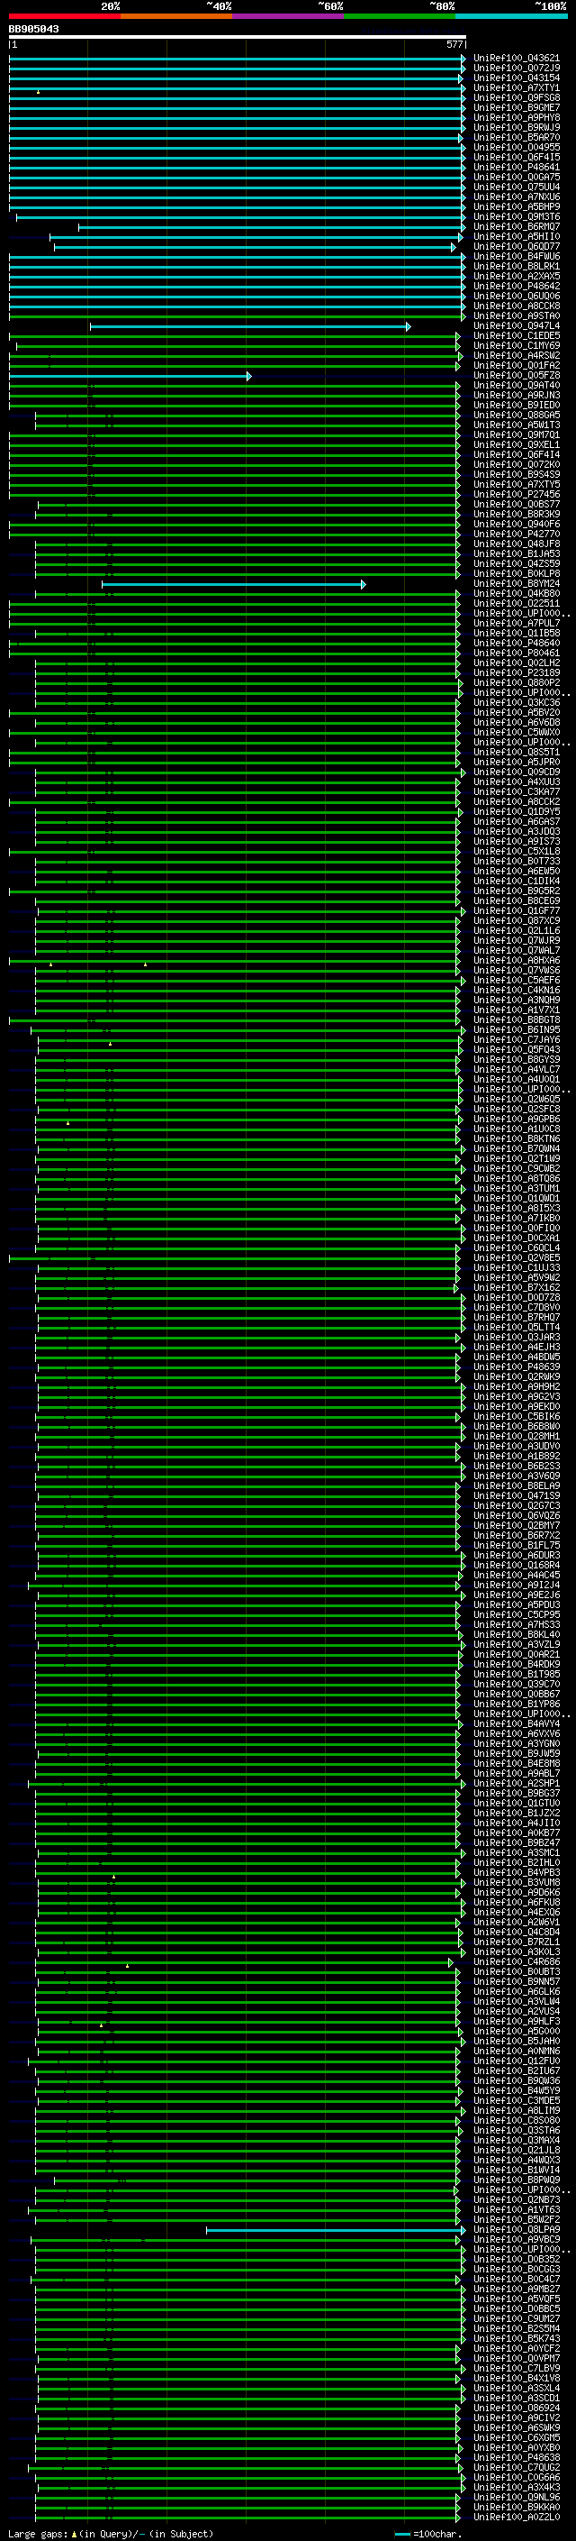Click the short cyan bar of UniRef100_Q947L4
The image size is (576, 2541).
click(250, 326)
